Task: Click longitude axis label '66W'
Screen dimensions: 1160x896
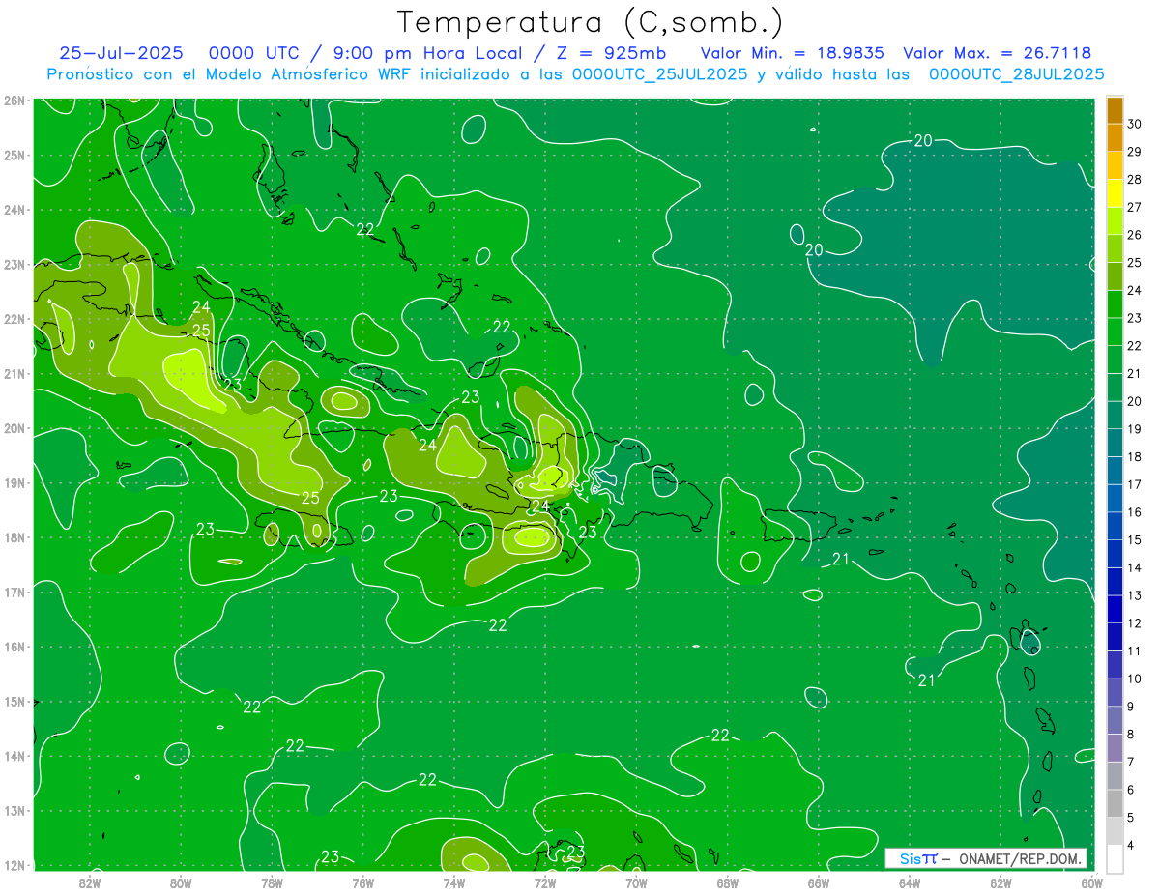Action: coord(818,882)
